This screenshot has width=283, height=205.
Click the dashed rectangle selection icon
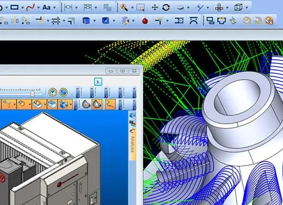click(x=179, y=21)
